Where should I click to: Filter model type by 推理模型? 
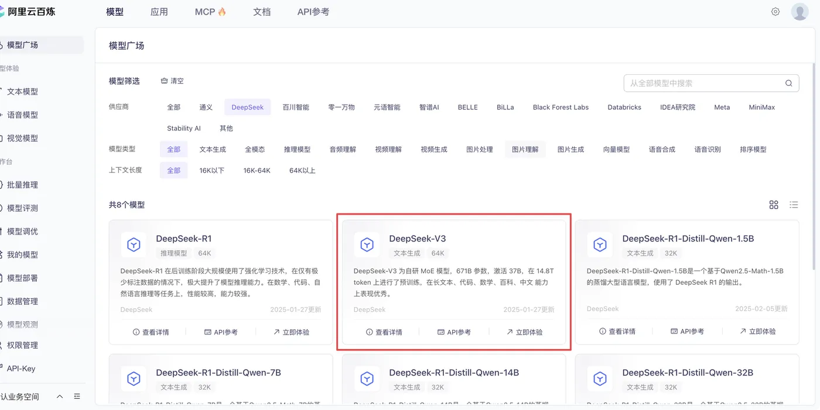298,149
